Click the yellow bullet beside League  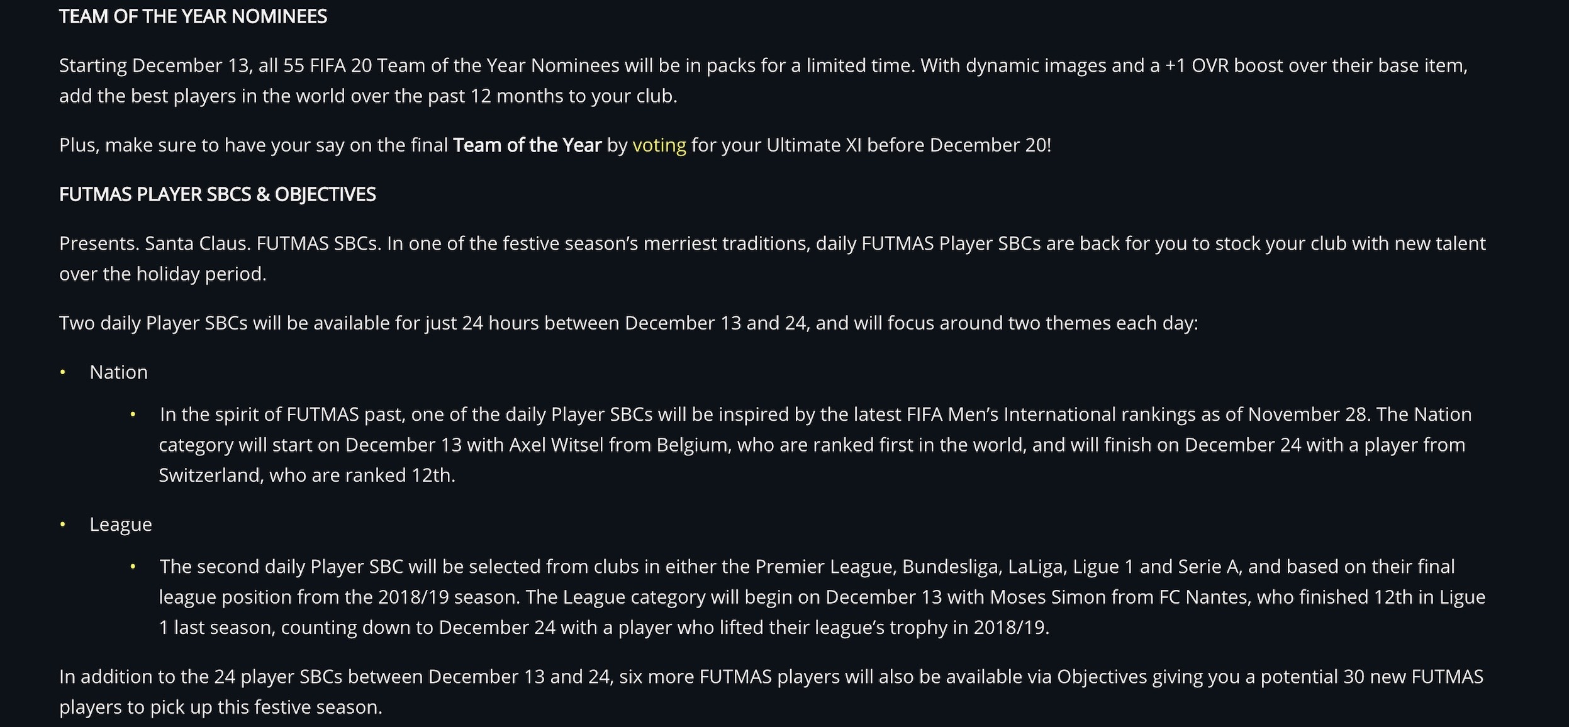click(x=63, y=524)
